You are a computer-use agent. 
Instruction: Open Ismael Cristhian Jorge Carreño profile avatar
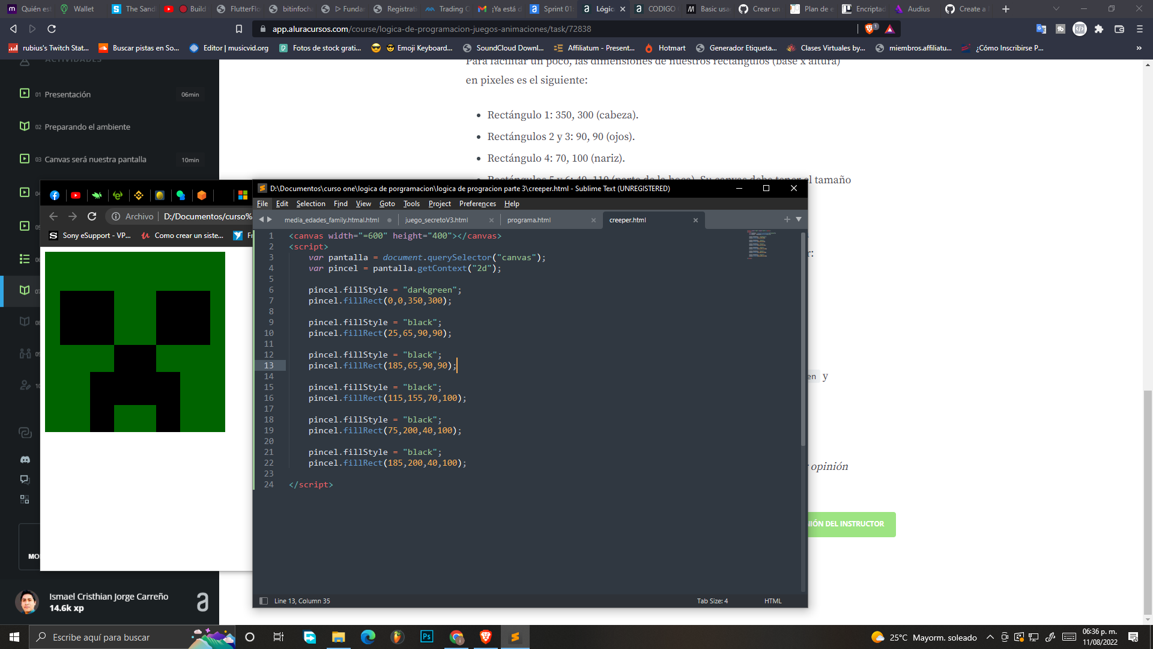point(27,602)
